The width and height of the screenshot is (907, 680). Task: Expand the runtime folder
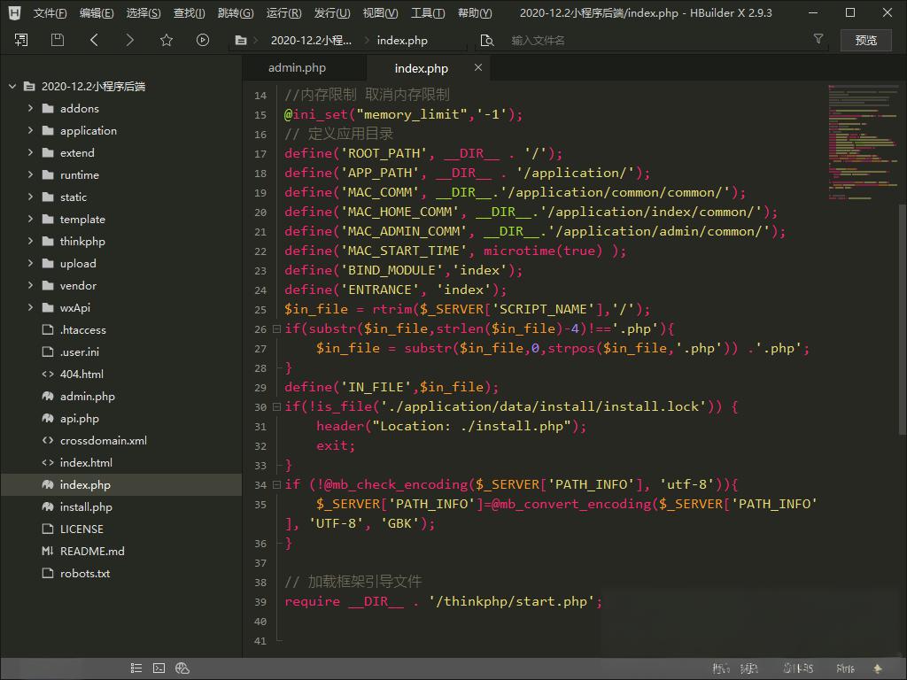coord(30,174)
